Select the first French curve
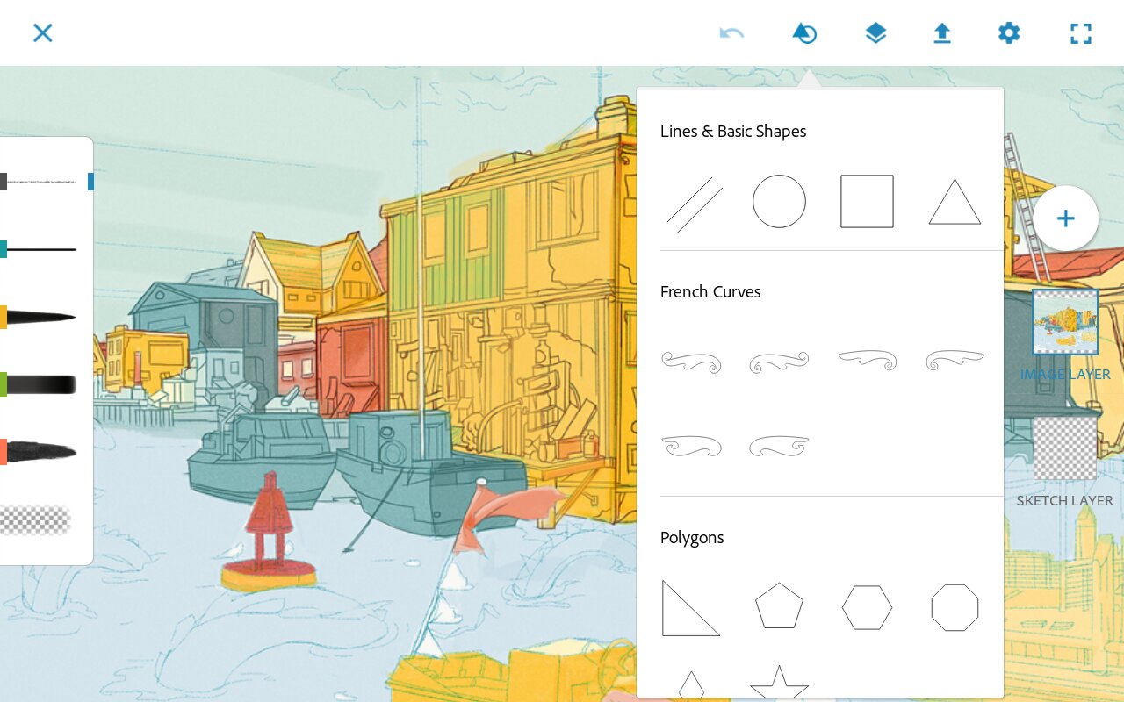 (691, 362)
